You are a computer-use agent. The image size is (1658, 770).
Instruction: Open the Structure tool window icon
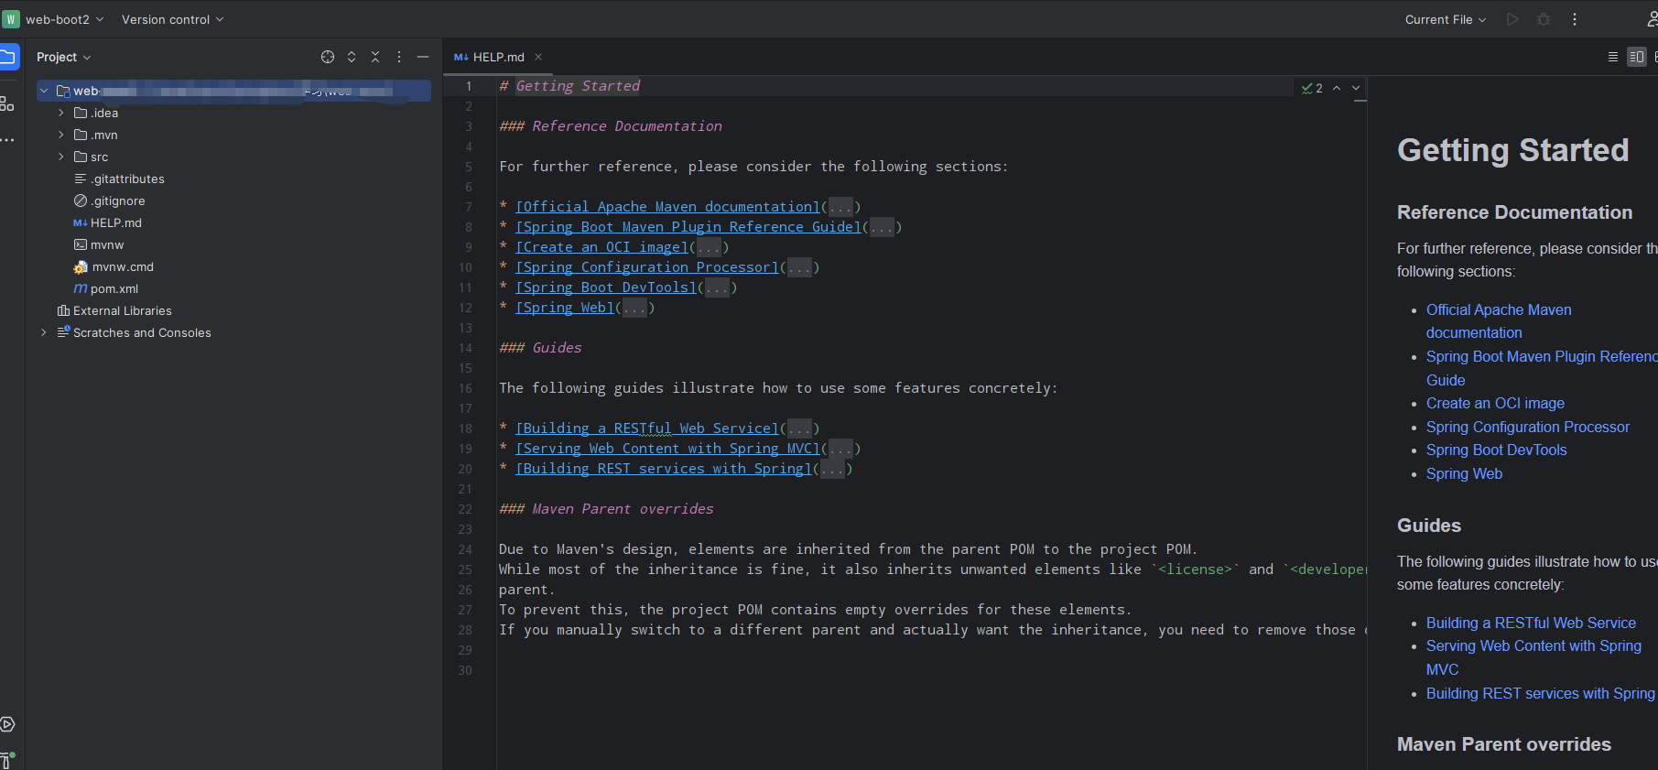click(x=7, y=103)
